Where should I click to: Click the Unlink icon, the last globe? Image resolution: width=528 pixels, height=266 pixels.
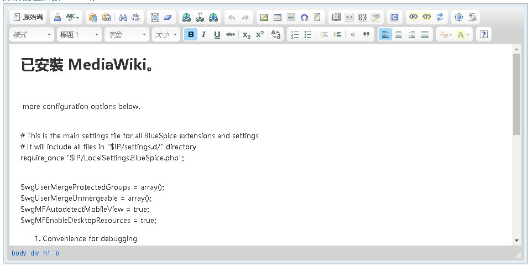[x=213, y=17]
